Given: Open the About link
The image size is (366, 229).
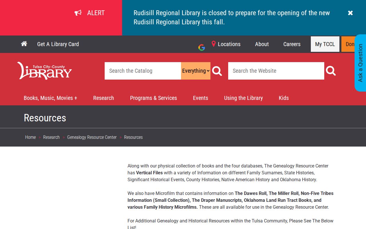Looking at the screenshot, I should click(262, 44).
